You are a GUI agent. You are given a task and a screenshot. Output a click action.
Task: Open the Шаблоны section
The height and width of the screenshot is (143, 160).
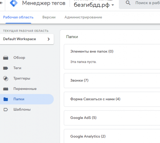point(22,109)
